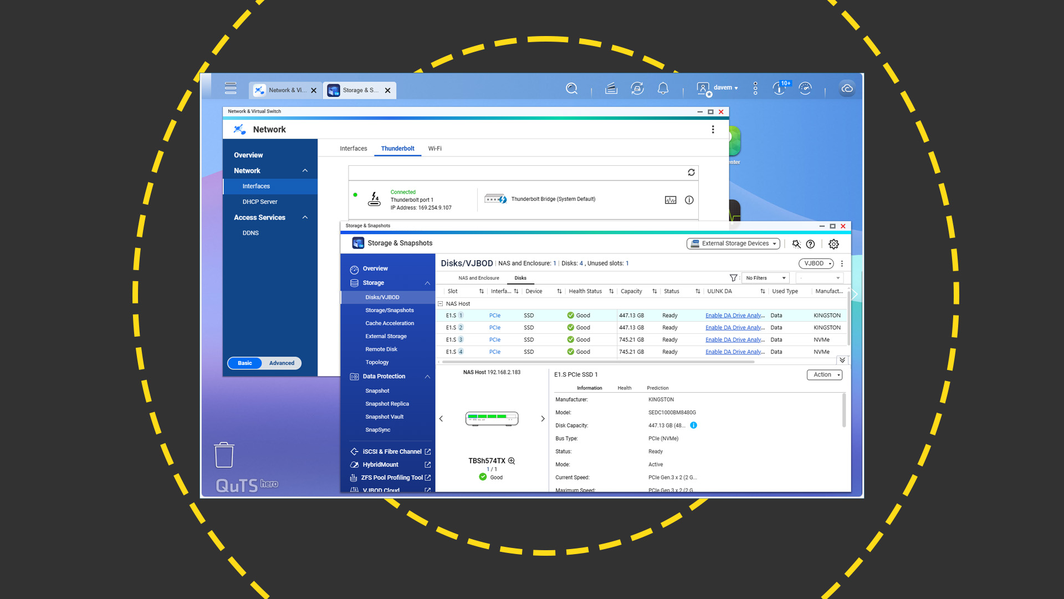Open external devices icon in top bar
This screenshot has width=1064, height=599.
(637, 88)
